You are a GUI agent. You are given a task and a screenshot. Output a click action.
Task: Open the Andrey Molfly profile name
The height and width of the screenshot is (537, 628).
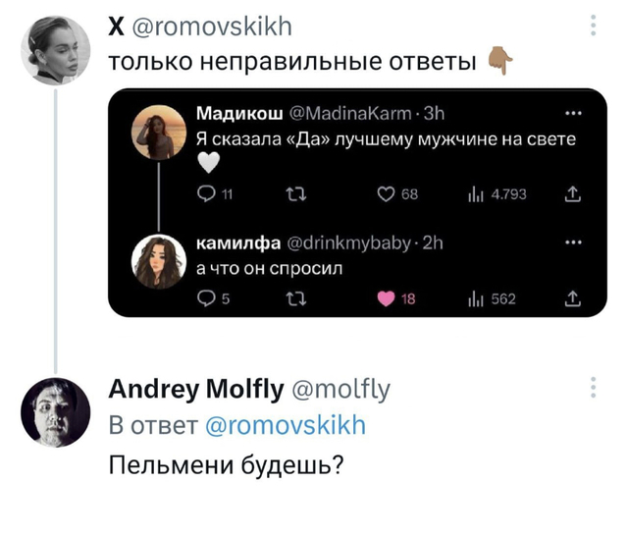coord(196,389)
